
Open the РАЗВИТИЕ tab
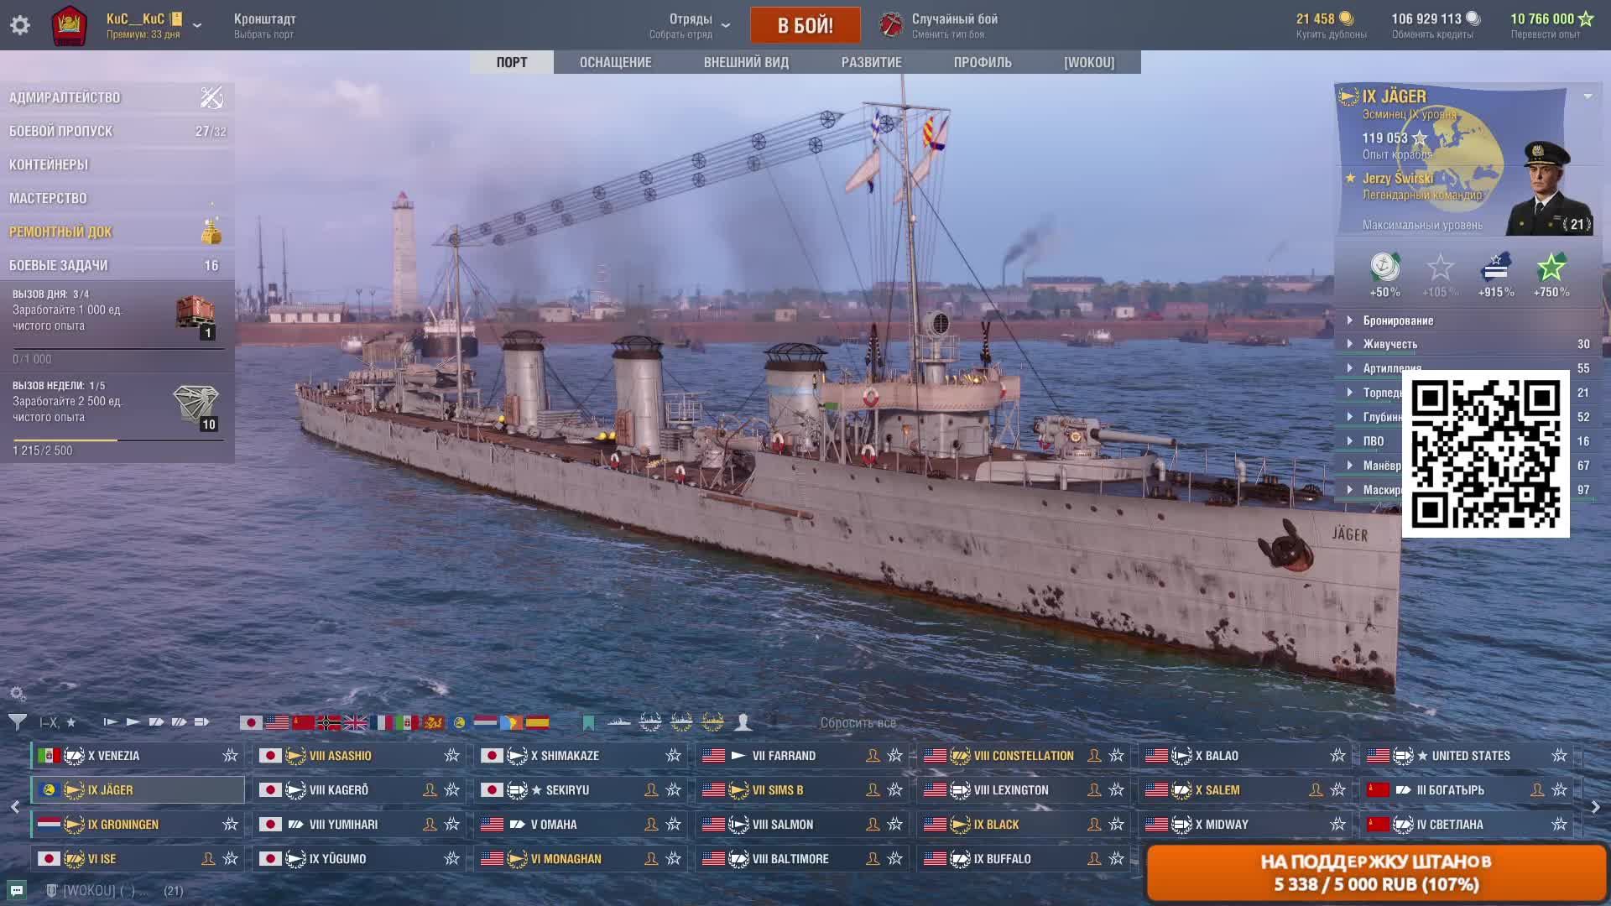click(871, 62)
